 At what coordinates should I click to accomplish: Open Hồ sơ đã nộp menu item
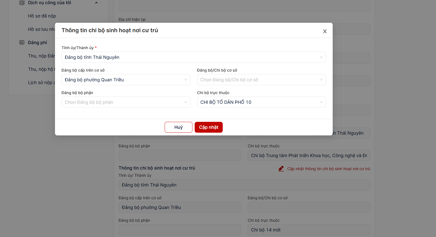point(42,16)
